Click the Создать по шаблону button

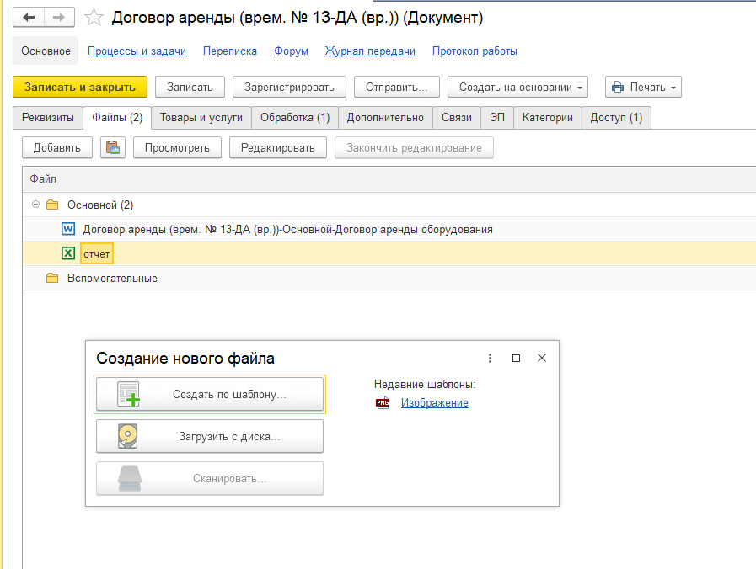pyautogui.click(x=210, y=394)
